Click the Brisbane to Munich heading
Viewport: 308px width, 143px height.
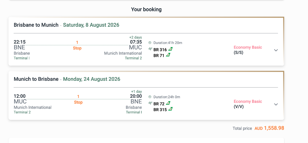[x=36, y=25]
